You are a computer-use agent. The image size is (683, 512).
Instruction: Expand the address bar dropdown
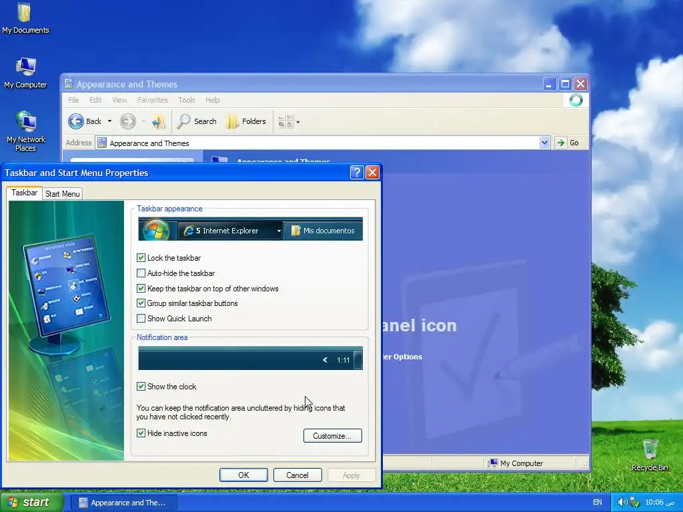pyautogui.click(x=544, y=143)
